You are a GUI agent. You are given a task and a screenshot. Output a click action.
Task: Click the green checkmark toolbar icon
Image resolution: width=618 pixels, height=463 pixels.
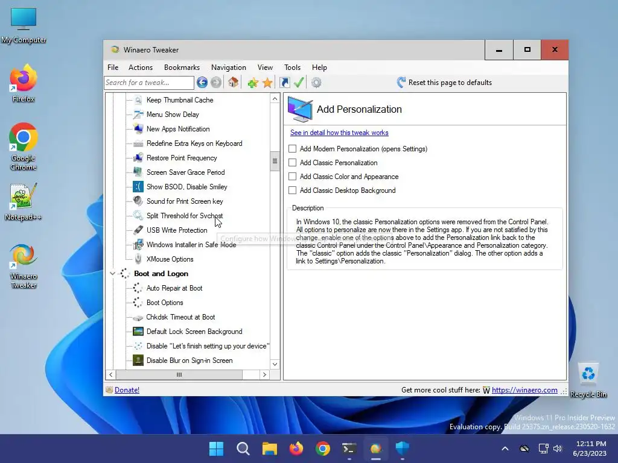(299, 82)
